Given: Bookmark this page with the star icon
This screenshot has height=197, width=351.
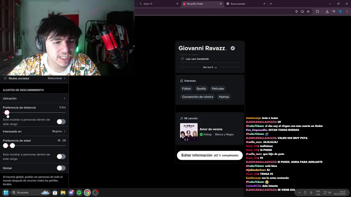Looking at the screenshot, I should 308,11.
